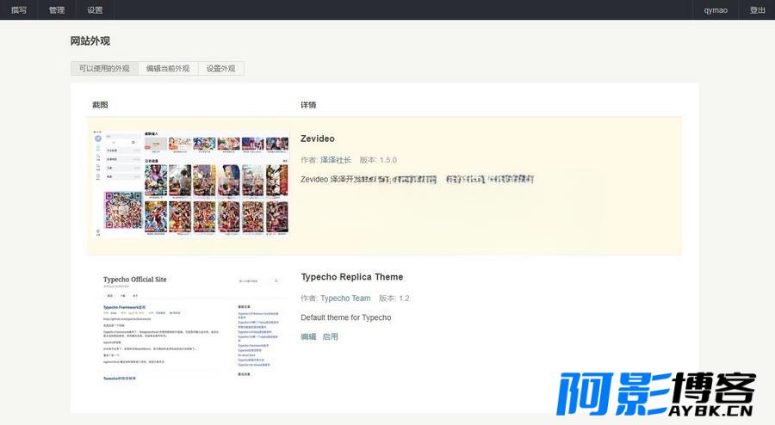
Task: Open the Zevideo theme screenshot thumbnail
Action: [x=191, y=183]
